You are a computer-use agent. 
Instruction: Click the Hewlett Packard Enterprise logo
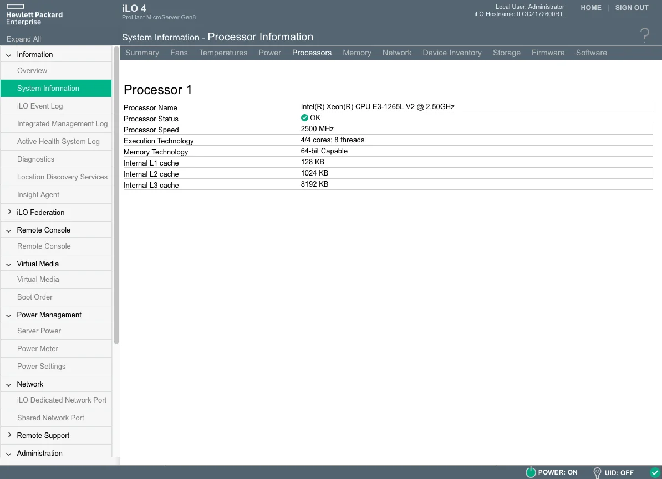(x=34, y=15)
